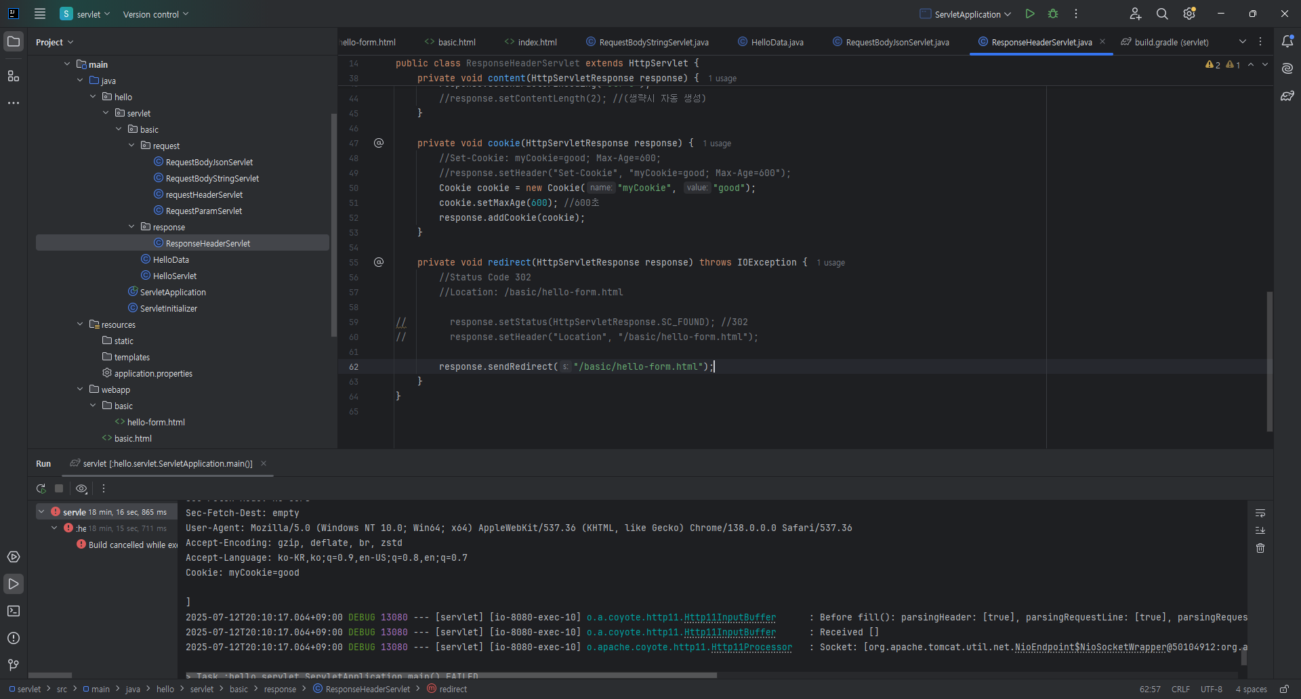Image resolution: width=1301 pixels, height=699 pixels.
Task: Open the main hamburger menu
Action: tap(40, 14)
